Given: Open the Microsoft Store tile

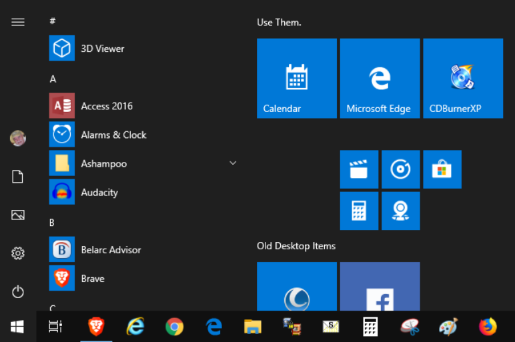Looking at the screenshot, I should [x=442, y=169].
